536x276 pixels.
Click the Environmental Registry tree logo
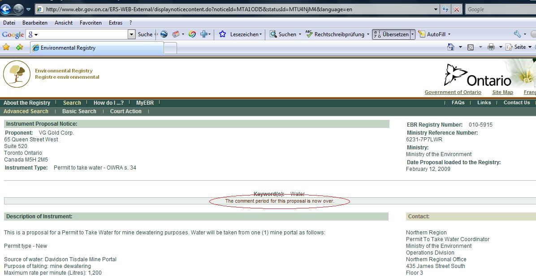17,74
